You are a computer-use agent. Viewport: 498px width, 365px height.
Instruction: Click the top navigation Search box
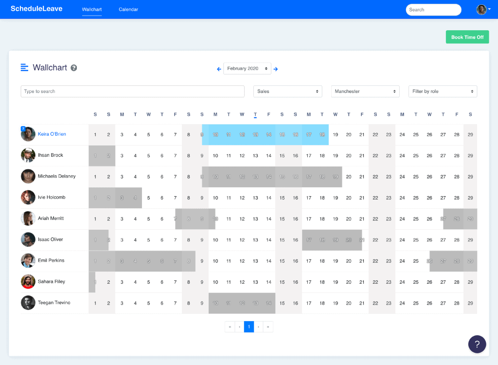(x=433, y=10)
